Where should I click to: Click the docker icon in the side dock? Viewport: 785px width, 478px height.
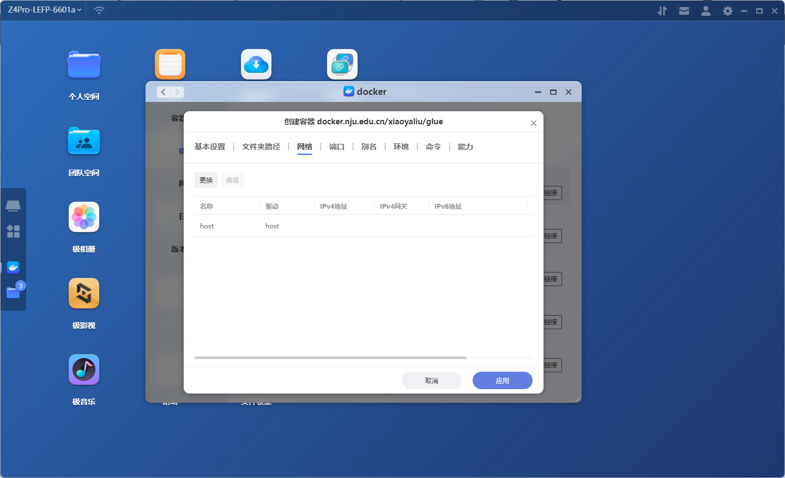pyautogui.click(x=14, y=268)
